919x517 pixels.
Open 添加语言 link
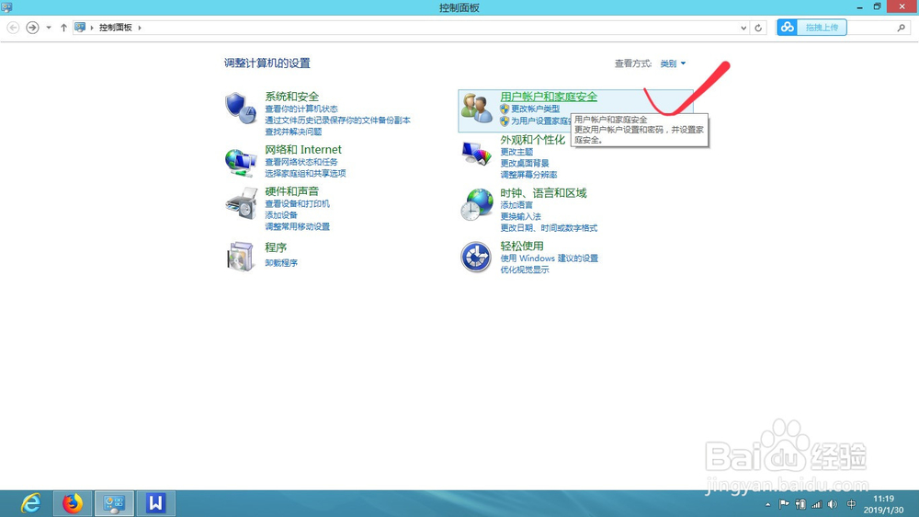tap(516, 205)
